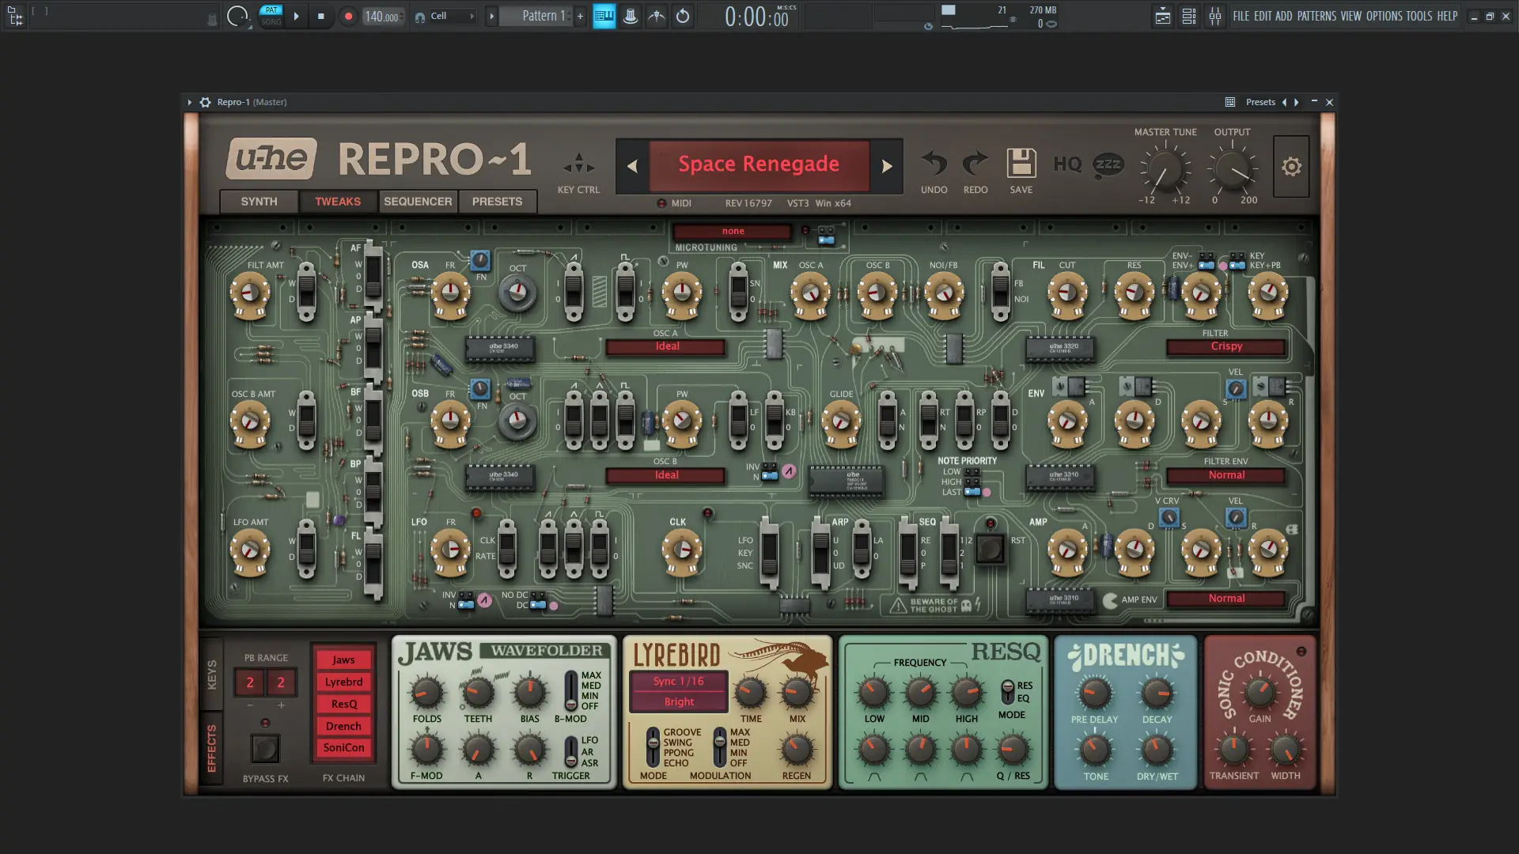This screenshot has height=854, width=1519.
Task: Open the Patterns menu
Action: pyautogui.click(x=1316, y=16)
